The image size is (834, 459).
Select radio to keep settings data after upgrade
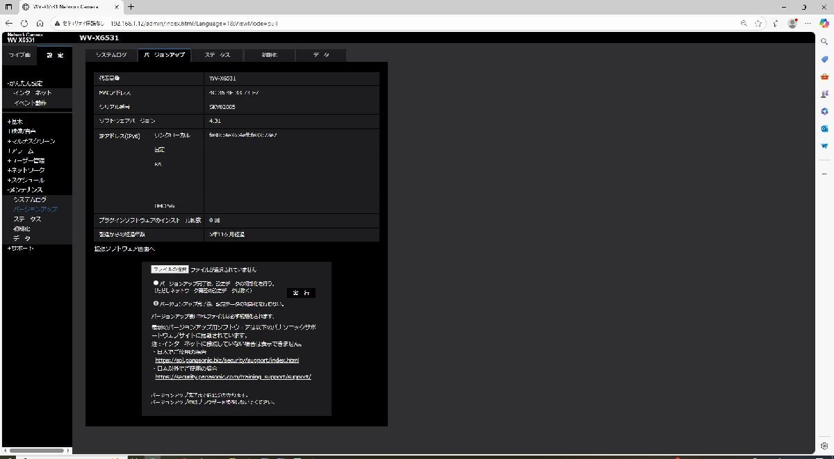[x=156, y=303]
